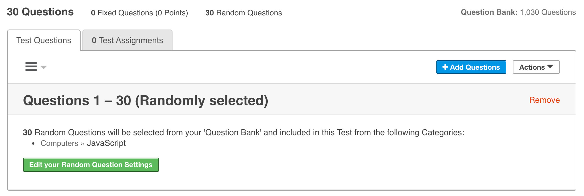
Task: Click the 0 Fixed Questions summary
Action: 139,13
